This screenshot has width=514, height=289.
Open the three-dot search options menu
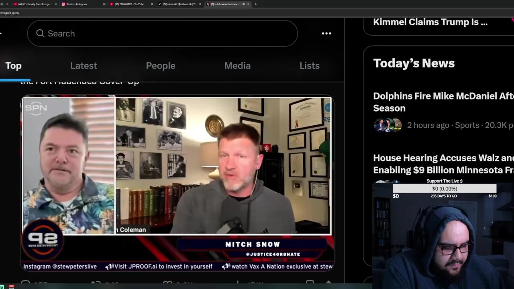pos(326,33)
